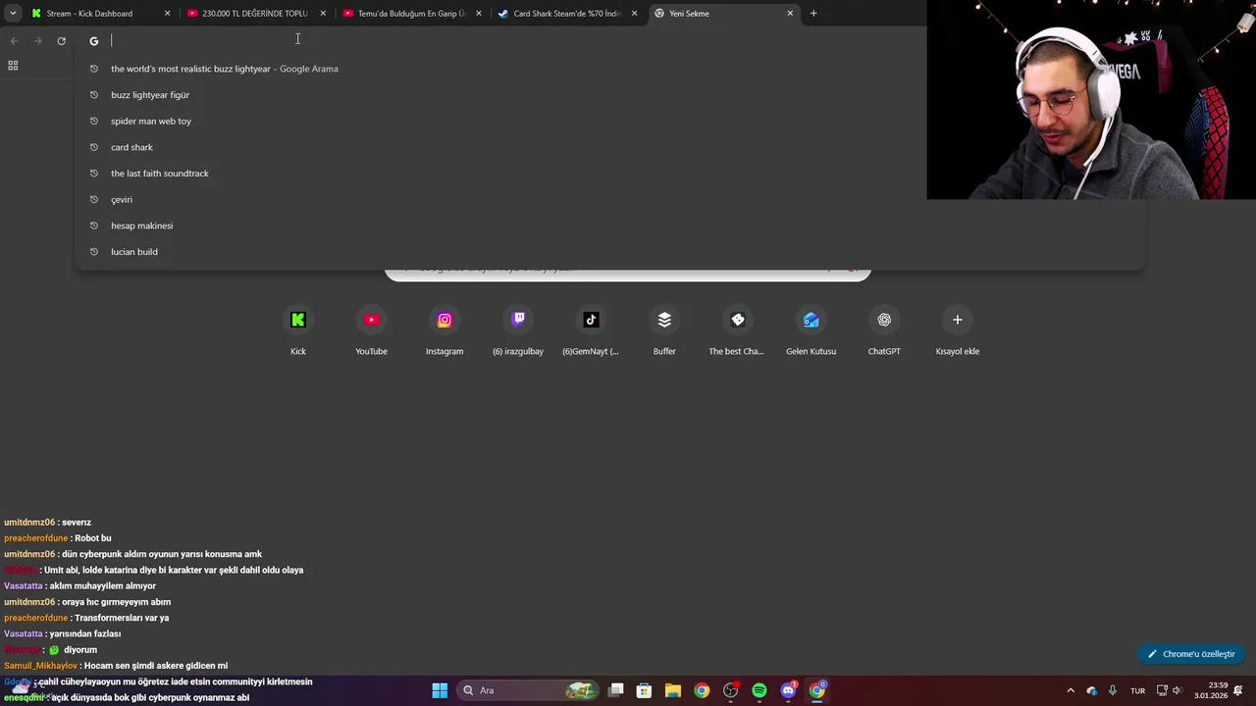Click the microphone icon in system tray
Image resolution: width=1256 pixels, height=706 pixels.
coord(1112,690)
